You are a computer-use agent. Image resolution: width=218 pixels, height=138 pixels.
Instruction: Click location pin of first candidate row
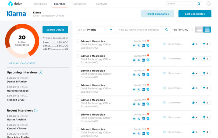pos(148,41)
